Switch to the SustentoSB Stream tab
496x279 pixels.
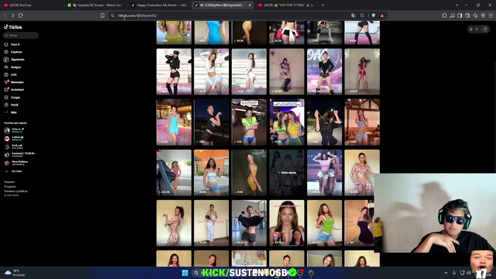click(95, 5)
